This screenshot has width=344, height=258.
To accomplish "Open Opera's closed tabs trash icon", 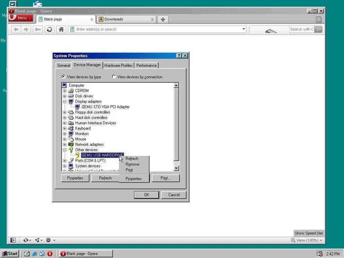I will (x=319, y=20).
